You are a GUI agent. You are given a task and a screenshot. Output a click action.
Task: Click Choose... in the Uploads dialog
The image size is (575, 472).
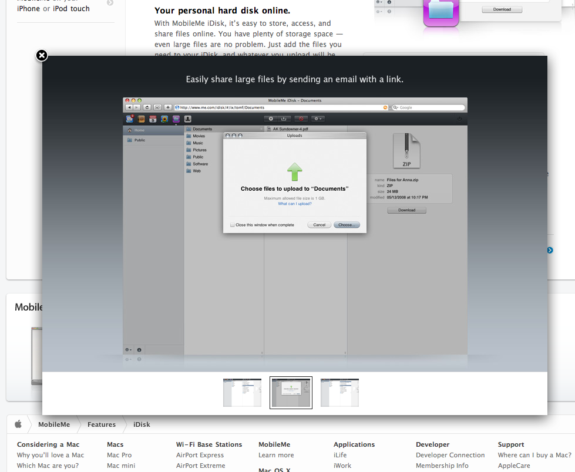pos(347,225)
